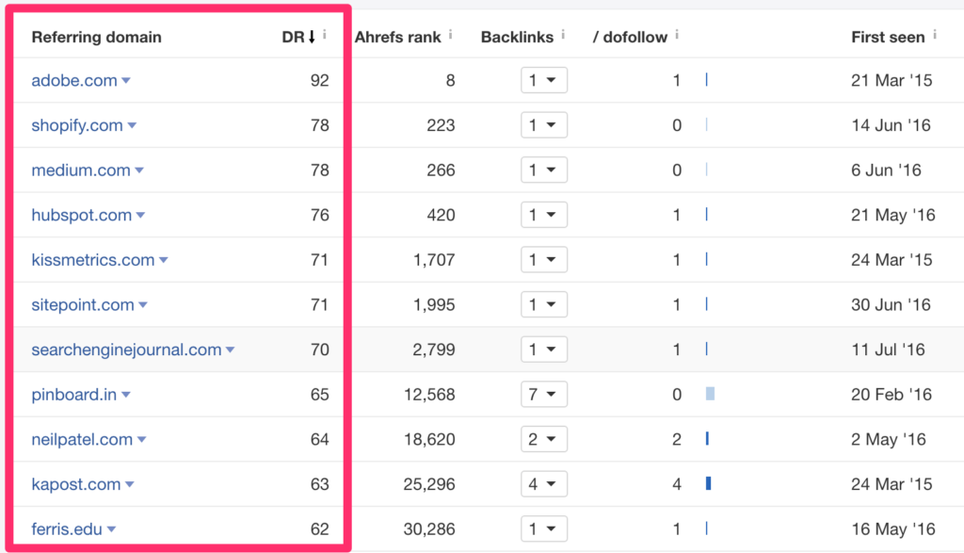Click the info icon next to Backlinks header
The image size is (964, 553).
[563, 35]
